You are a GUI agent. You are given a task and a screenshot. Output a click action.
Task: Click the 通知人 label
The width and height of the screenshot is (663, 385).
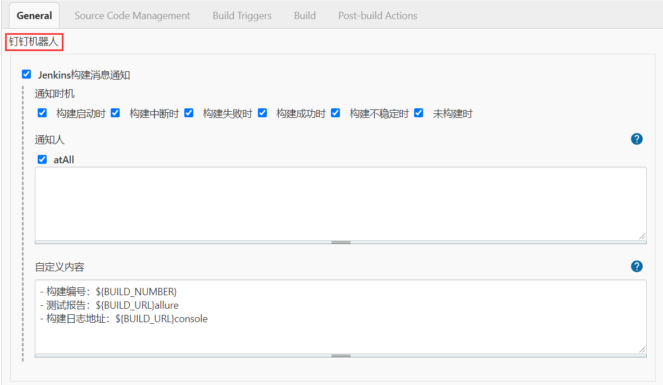point(49,140)
